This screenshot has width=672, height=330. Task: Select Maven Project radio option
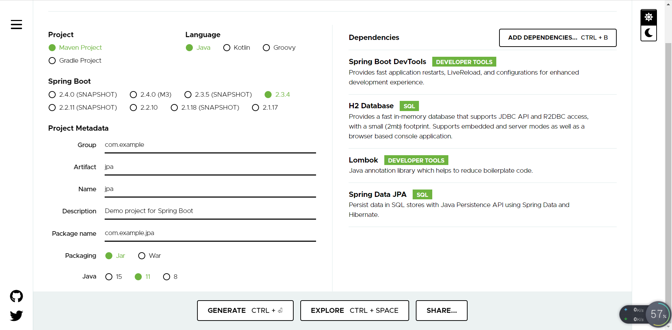pos(75,48)
